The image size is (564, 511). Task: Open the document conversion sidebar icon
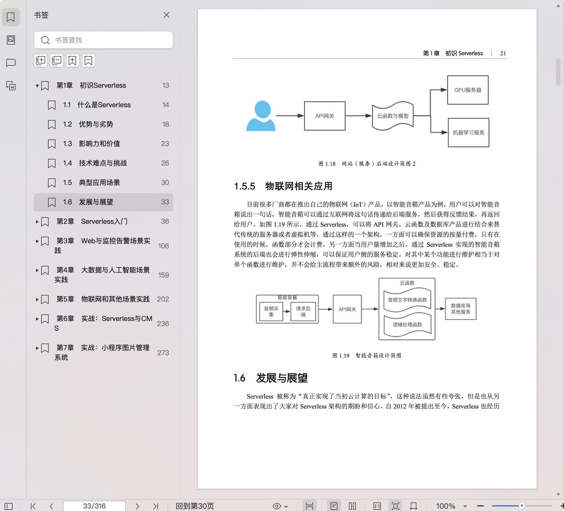click(x=11, y=85)
